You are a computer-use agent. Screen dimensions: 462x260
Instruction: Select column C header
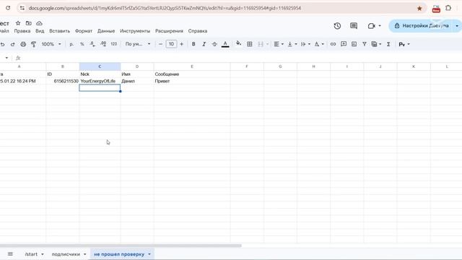coord(100,66)
